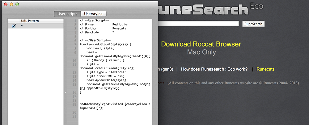This screenshot has width=309, height=125.
Task: Click the addGlobalStyle('a:visited...') call line
Action: point(115,106)
